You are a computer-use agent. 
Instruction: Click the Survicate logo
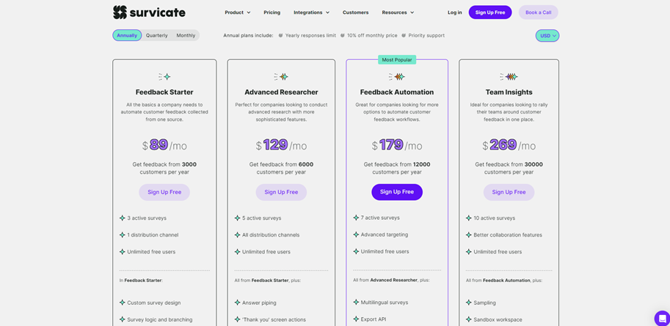point(149,12)
